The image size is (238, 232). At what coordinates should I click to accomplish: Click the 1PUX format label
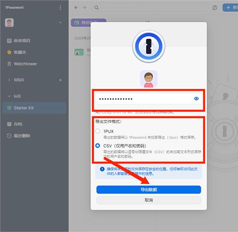[109, 132]
